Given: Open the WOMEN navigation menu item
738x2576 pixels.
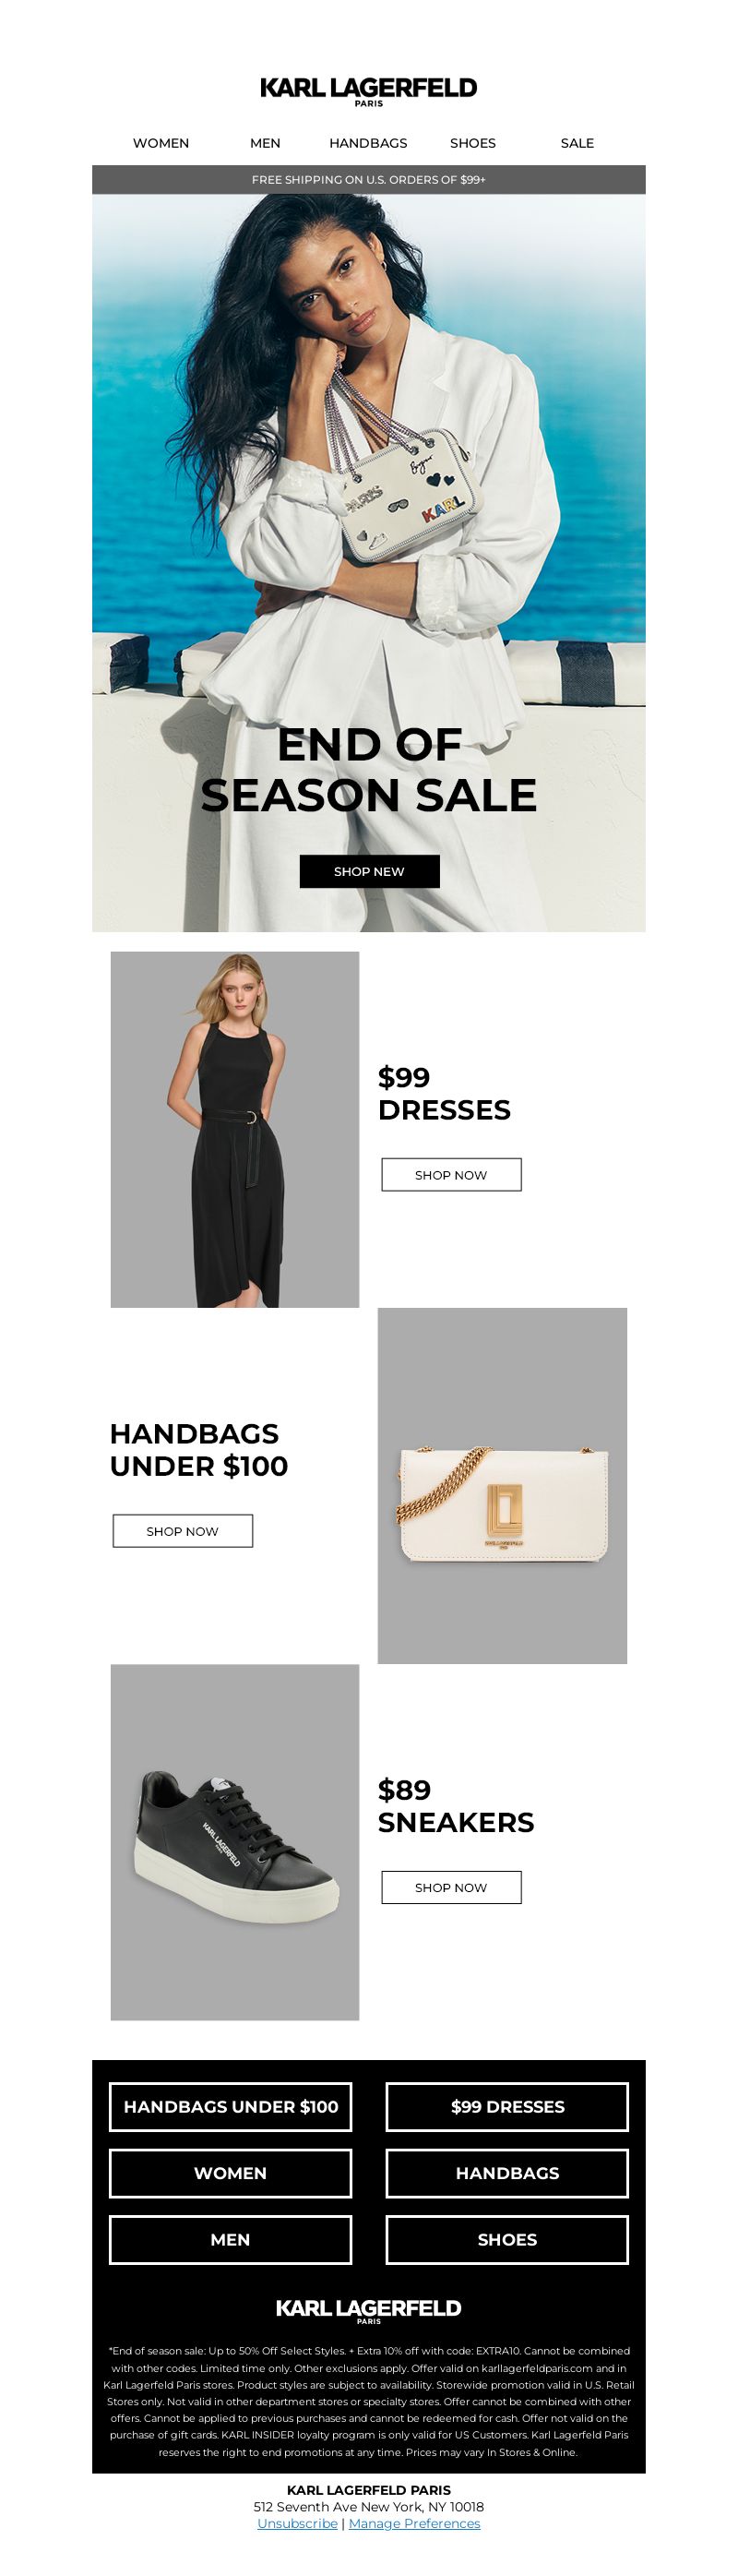Looking at the screenshot, I should point(161,143).
